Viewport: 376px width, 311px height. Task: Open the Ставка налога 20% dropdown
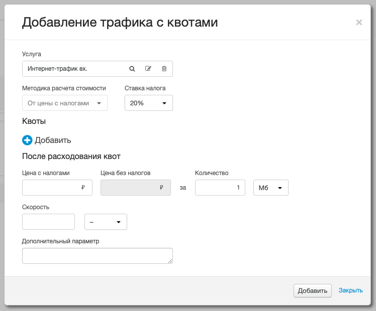pos(149,103)
